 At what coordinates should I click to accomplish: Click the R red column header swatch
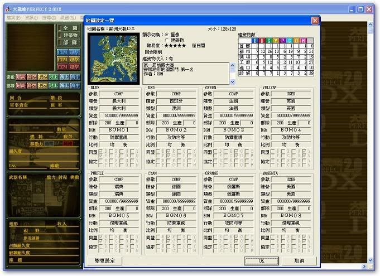click(x=262, y=41)
